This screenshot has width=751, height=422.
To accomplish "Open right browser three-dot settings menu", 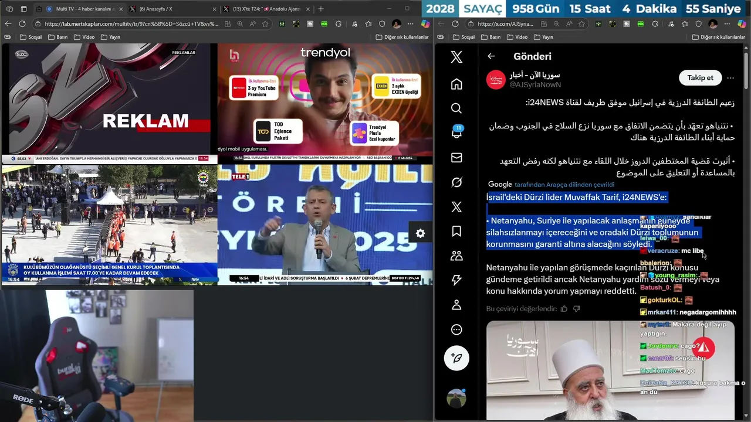I will tap(728, 24).
